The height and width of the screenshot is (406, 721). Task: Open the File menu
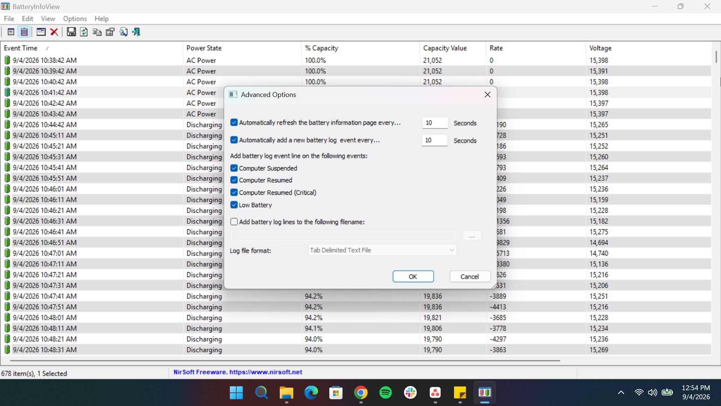coord(9,18)
